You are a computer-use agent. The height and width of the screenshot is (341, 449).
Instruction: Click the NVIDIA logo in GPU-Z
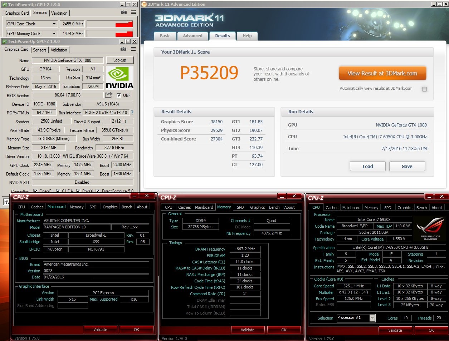[x=119, y=77]
